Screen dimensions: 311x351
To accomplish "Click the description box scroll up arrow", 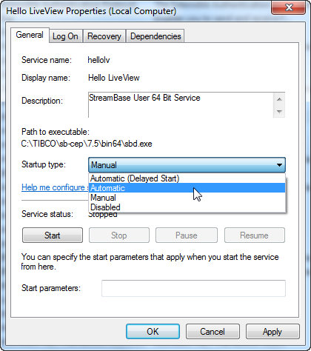I will (x=279, y=99).
